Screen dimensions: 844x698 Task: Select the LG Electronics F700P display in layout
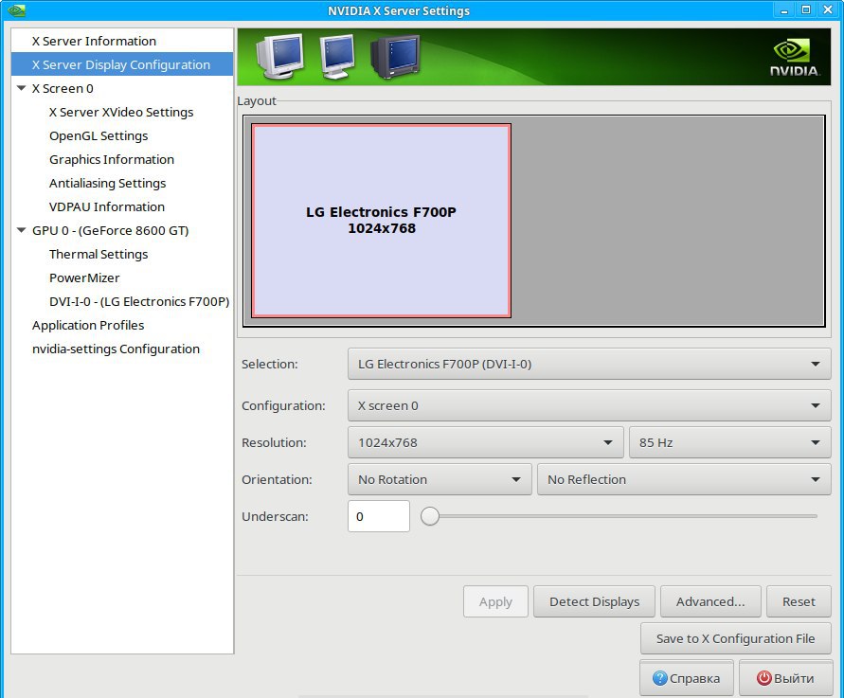click(x=381, y=221)
